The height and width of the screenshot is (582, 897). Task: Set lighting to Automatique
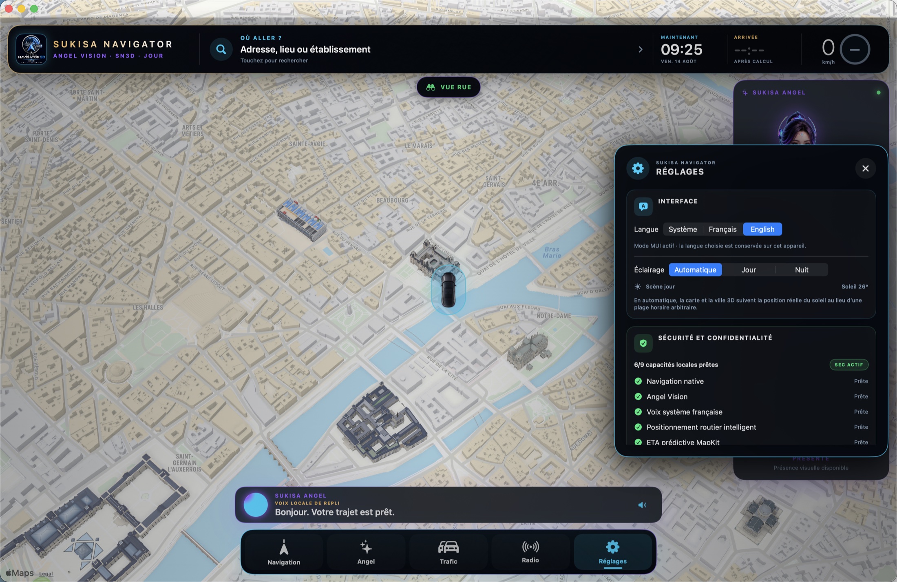[695, 270]
